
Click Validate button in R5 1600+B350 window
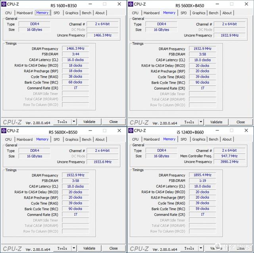(x=89, y=122)
